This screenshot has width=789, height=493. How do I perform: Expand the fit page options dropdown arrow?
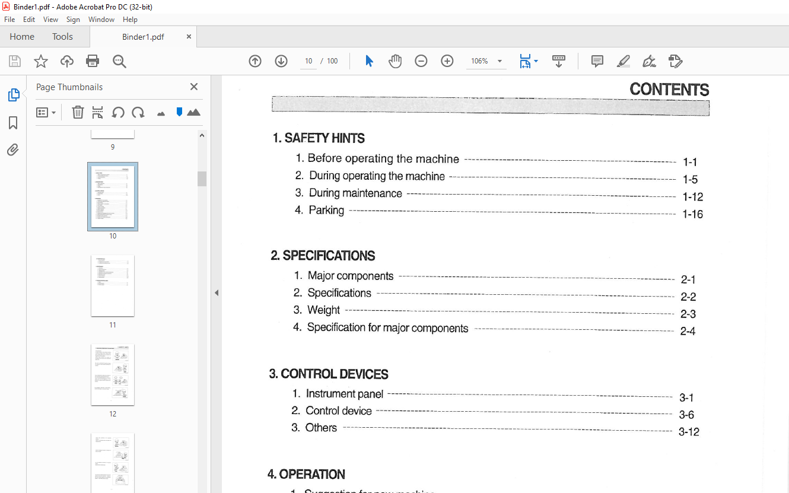[536, 61]
